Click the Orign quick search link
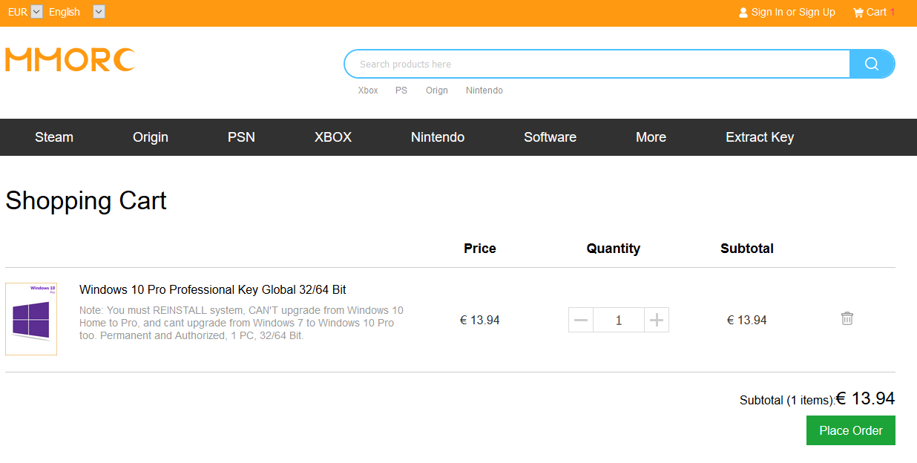Screen dimensions: 917x463 [x=437, y=91]
